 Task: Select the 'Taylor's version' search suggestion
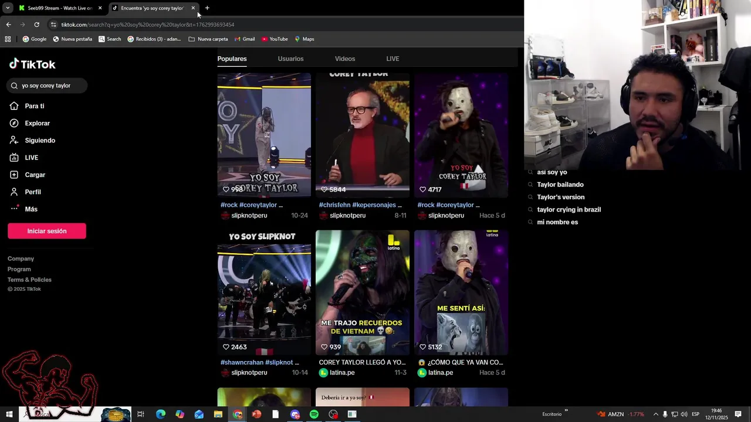pos(561,197)
